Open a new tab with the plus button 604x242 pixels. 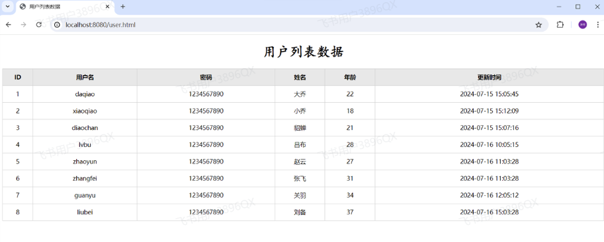click(123, 7)
